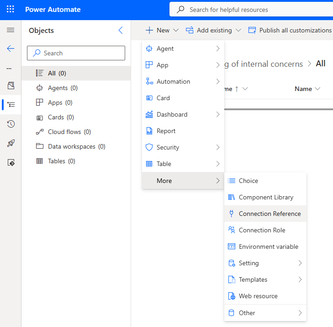Click the back arrow in left rail
Image resolution: width=333 pixels, height=327 pixels.
[x=10, y=48]
